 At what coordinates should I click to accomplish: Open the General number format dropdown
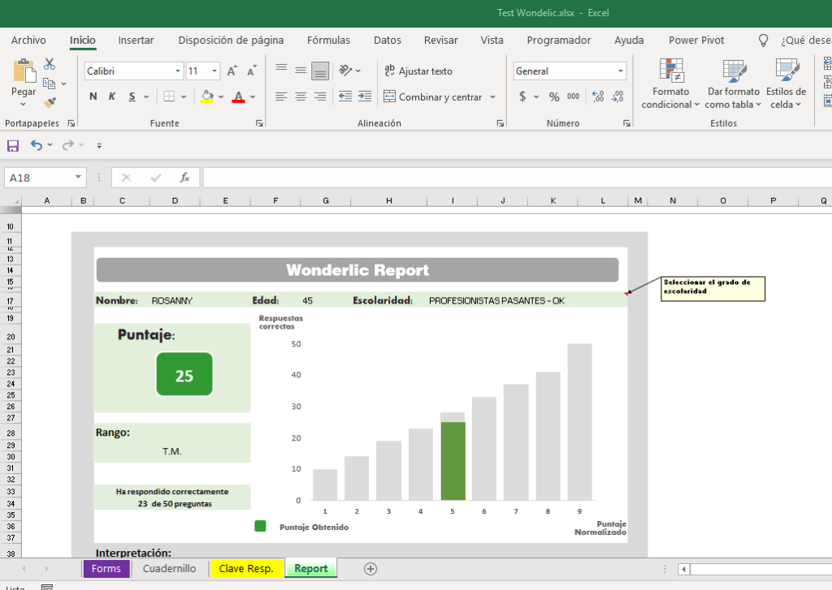pyautogui.click(x=620, y=71)
